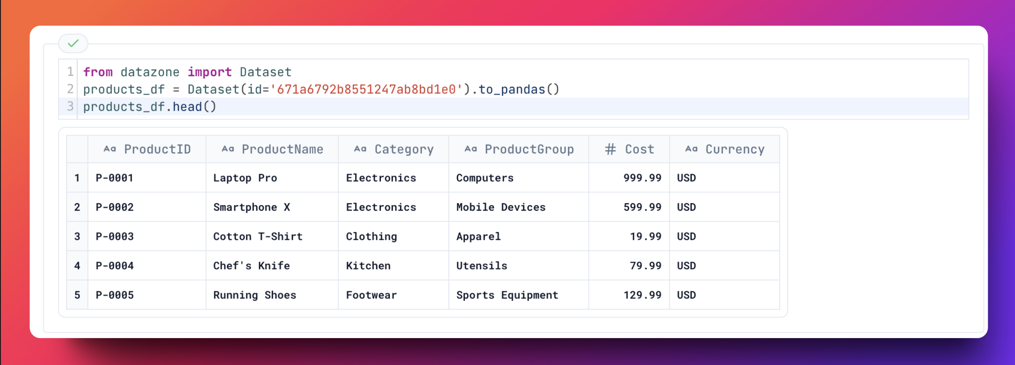This screenshot has height=365, width=1015.
Task: Select cell P-0004
Action: (147, 265)
